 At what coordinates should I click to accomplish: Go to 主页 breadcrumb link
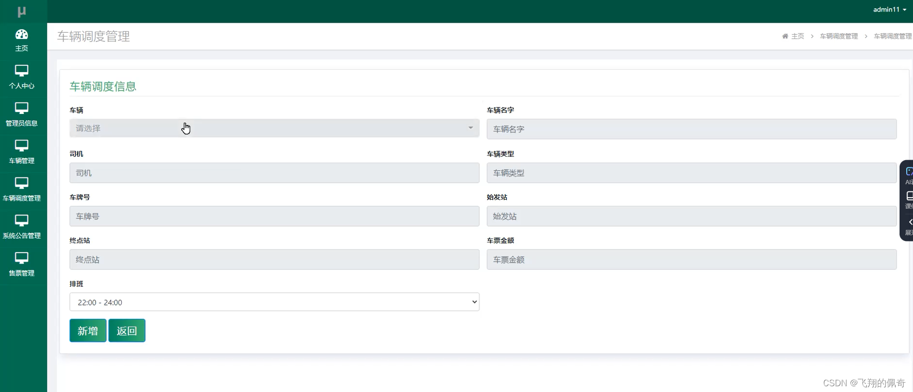[x=798, y=36]
